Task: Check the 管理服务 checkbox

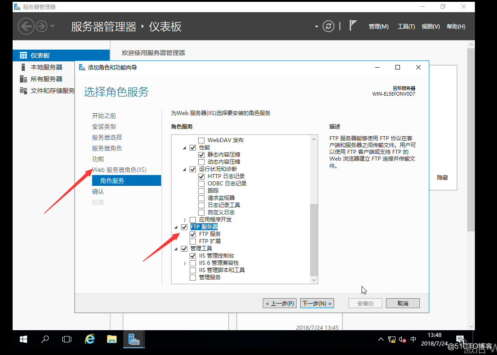Action: click(x=193, y=278)
